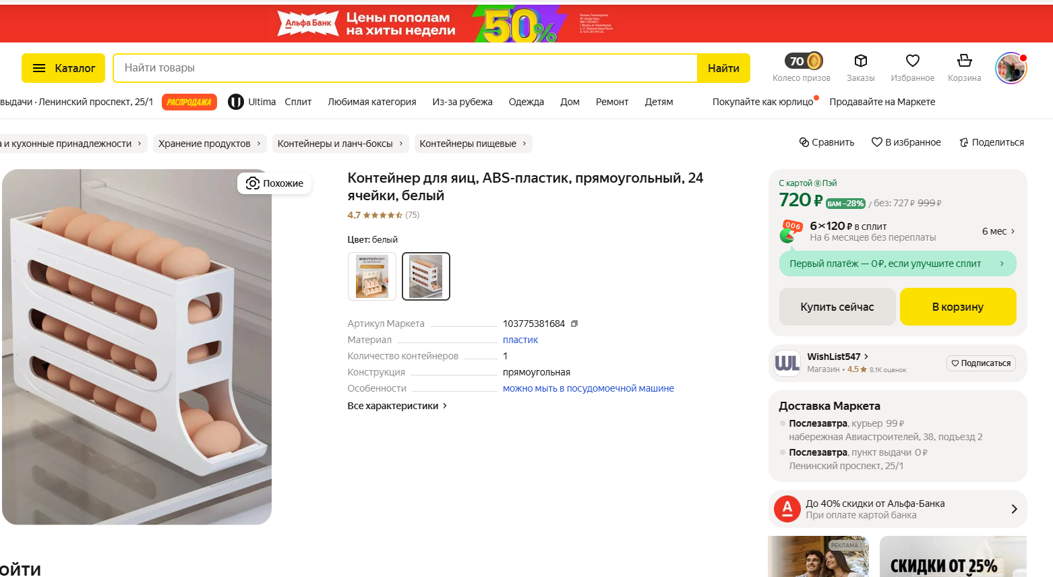Copy the Артикул Маркета number icon

(574, 324)
